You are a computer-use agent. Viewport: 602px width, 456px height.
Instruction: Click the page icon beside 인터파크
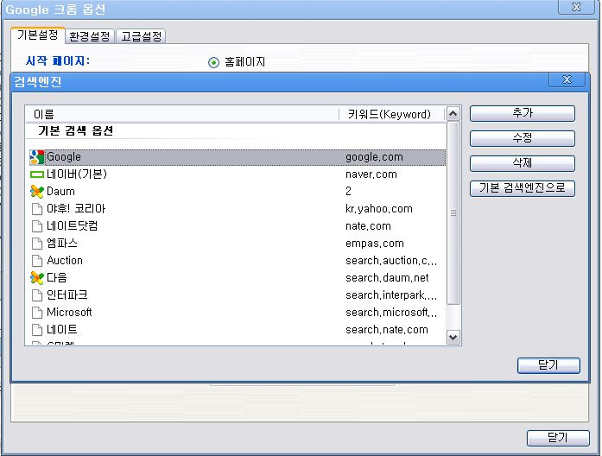tap(37, 295)
